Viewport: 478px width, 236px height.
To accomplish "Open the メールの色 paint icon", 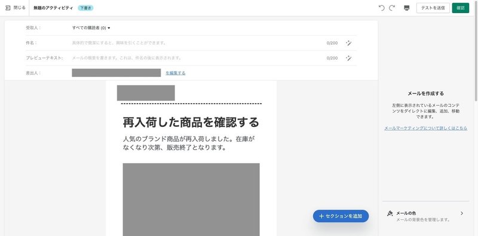I will click(390, 213).
